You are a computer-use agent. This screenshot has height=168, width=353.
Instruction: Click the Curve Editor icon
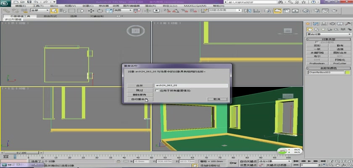click(x=287, y=11)
